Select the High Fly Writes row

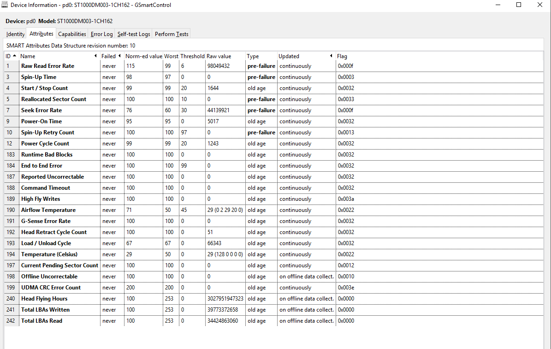coord(274,199)
